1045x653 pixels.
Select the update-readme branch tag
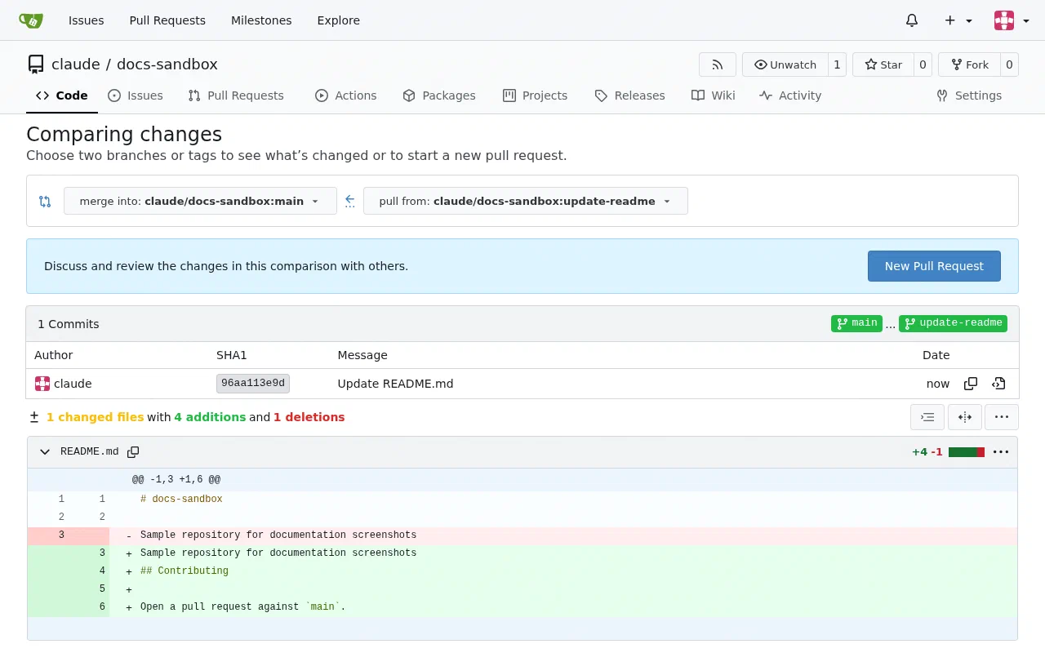click(953, 323)
